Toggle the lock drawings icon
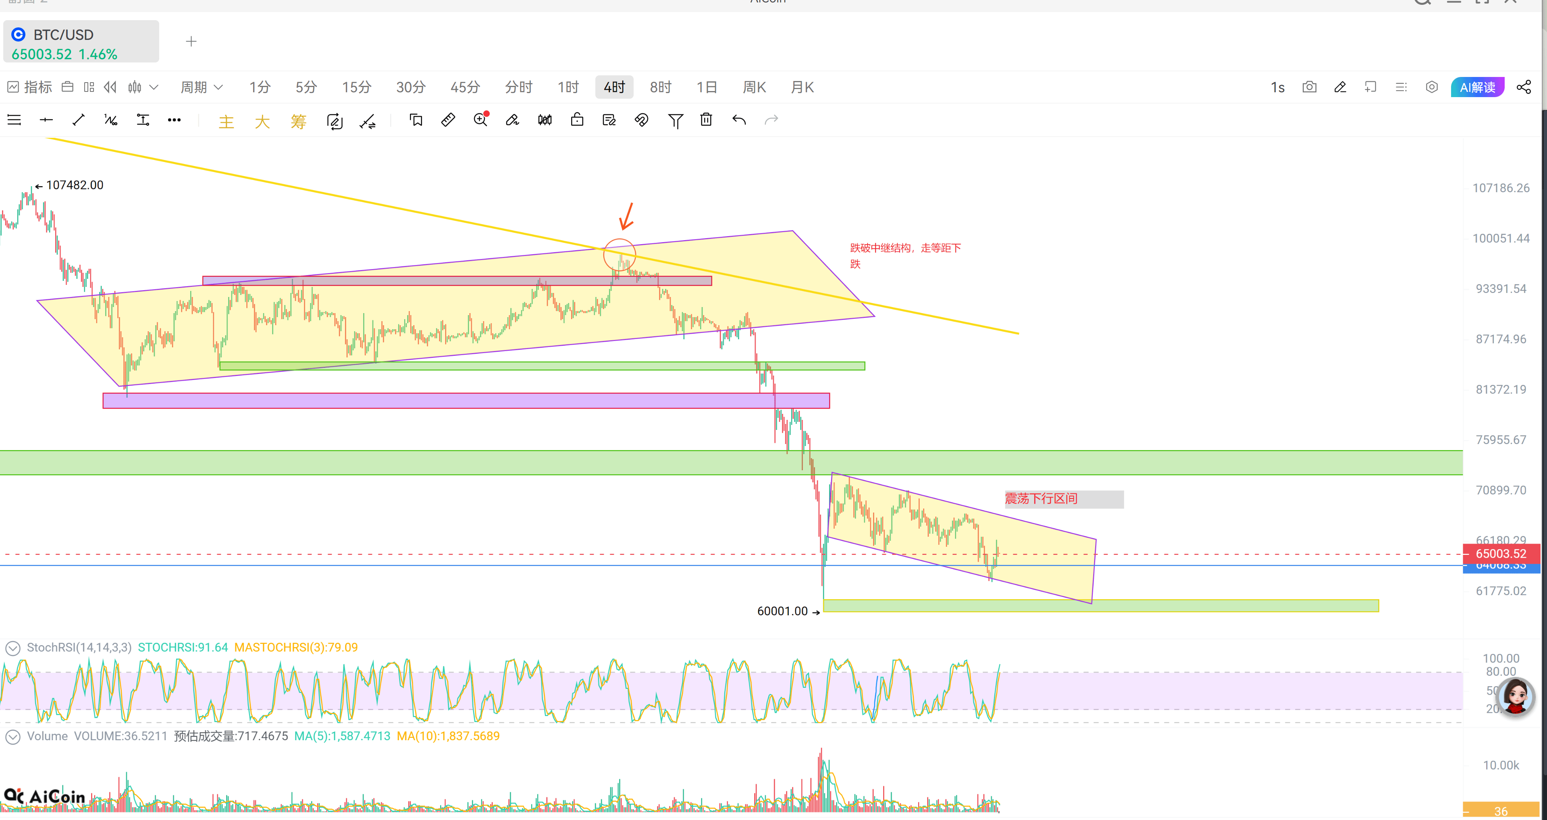 [577, 120]
